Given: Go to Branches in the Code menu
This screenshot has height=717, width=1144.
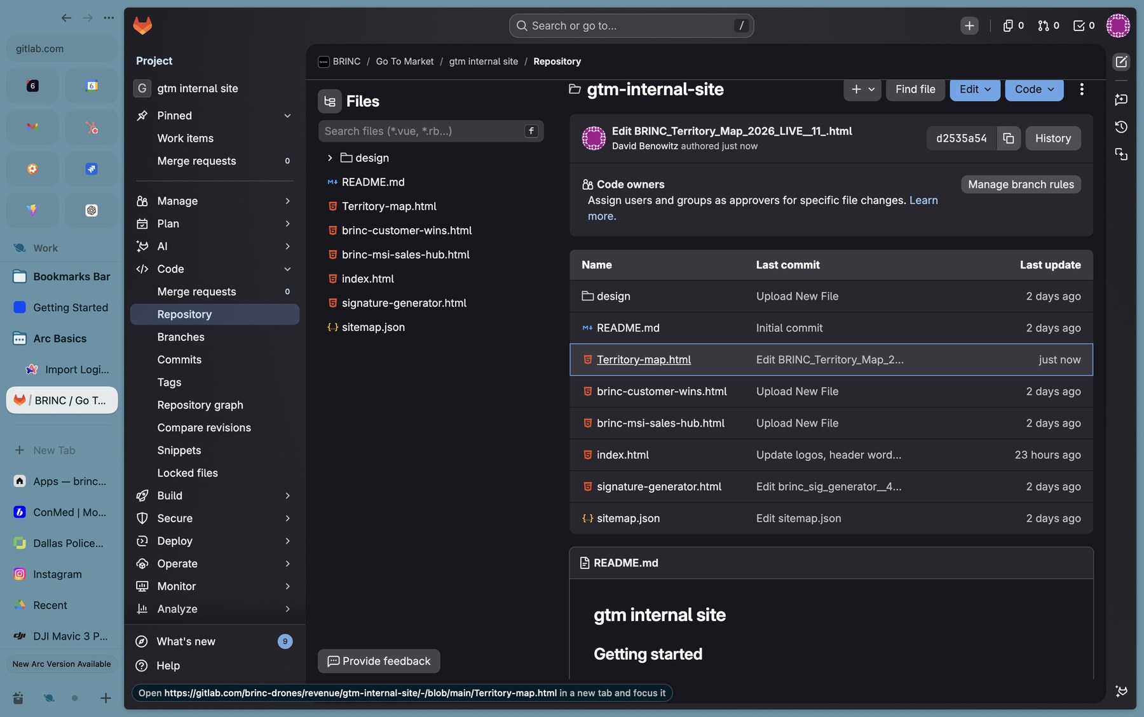Looking at the screenshot, I should pyautogui.click(x=215, y=337).
